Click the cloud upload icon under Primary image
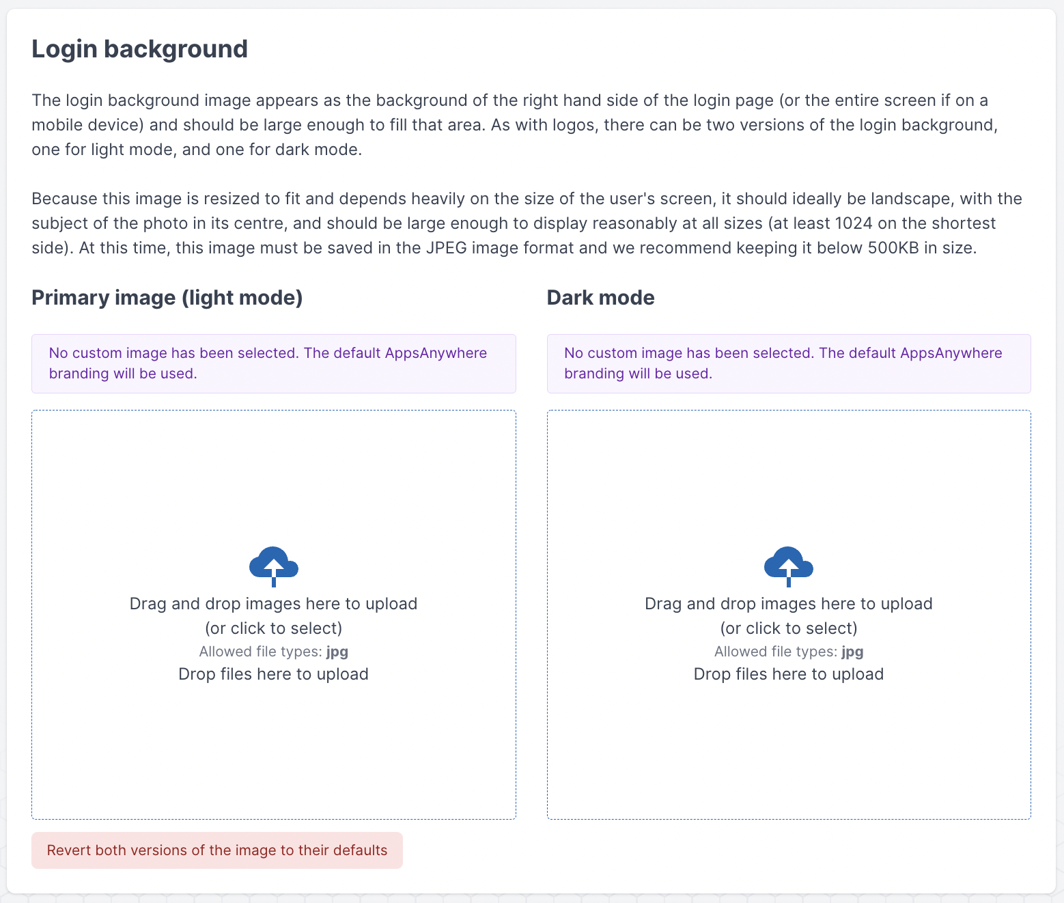 274,566
